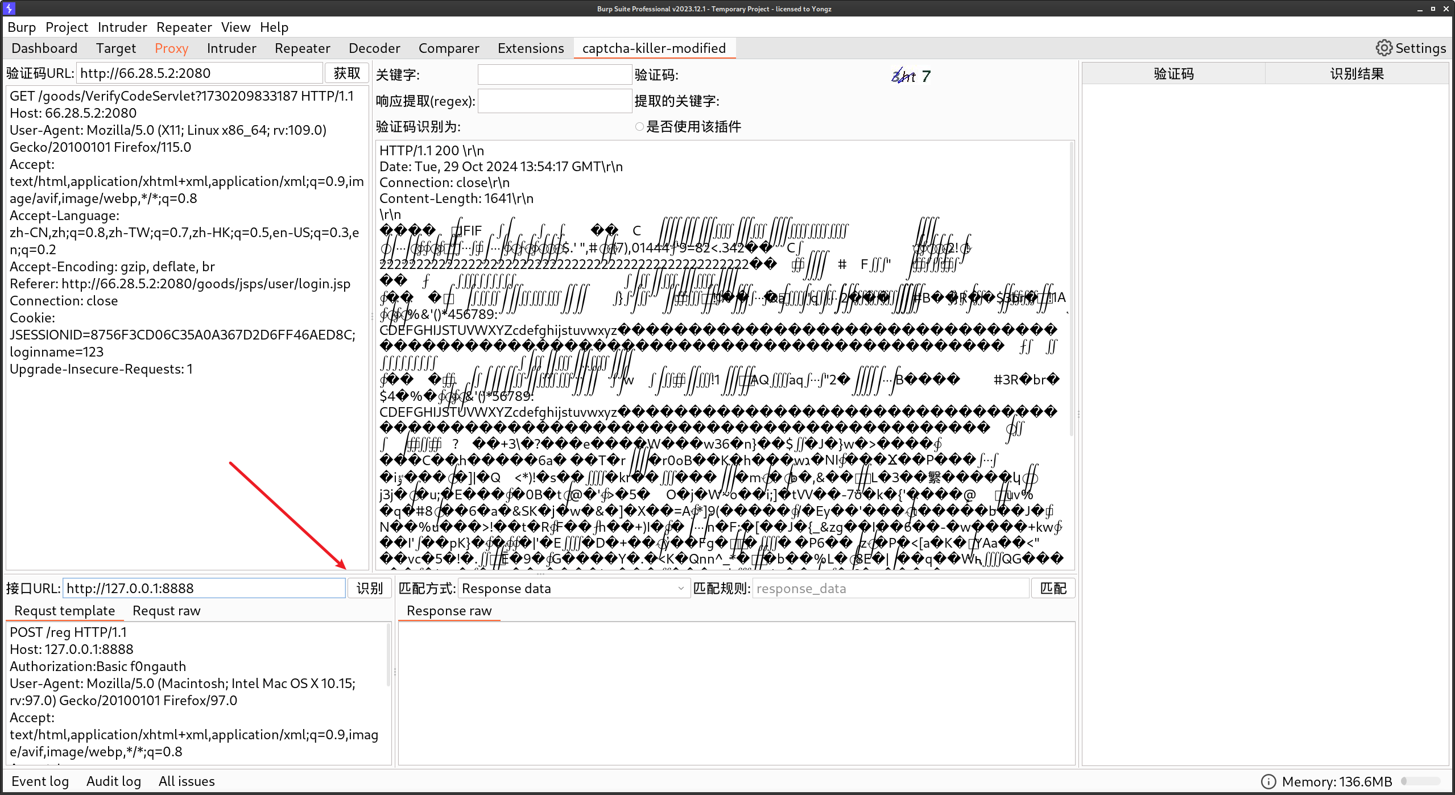Click the captcha response vertical scrollbar
The image size is (1455, 795).
tap(1072, 290)
